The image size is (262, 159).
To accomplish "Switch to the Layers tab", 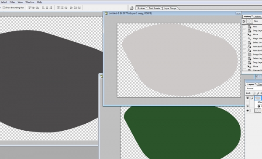I will pos(251,85).
